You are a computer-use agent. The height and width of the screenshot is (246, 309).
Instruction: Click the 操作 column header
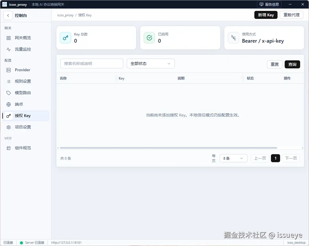(x=287, y=78)
